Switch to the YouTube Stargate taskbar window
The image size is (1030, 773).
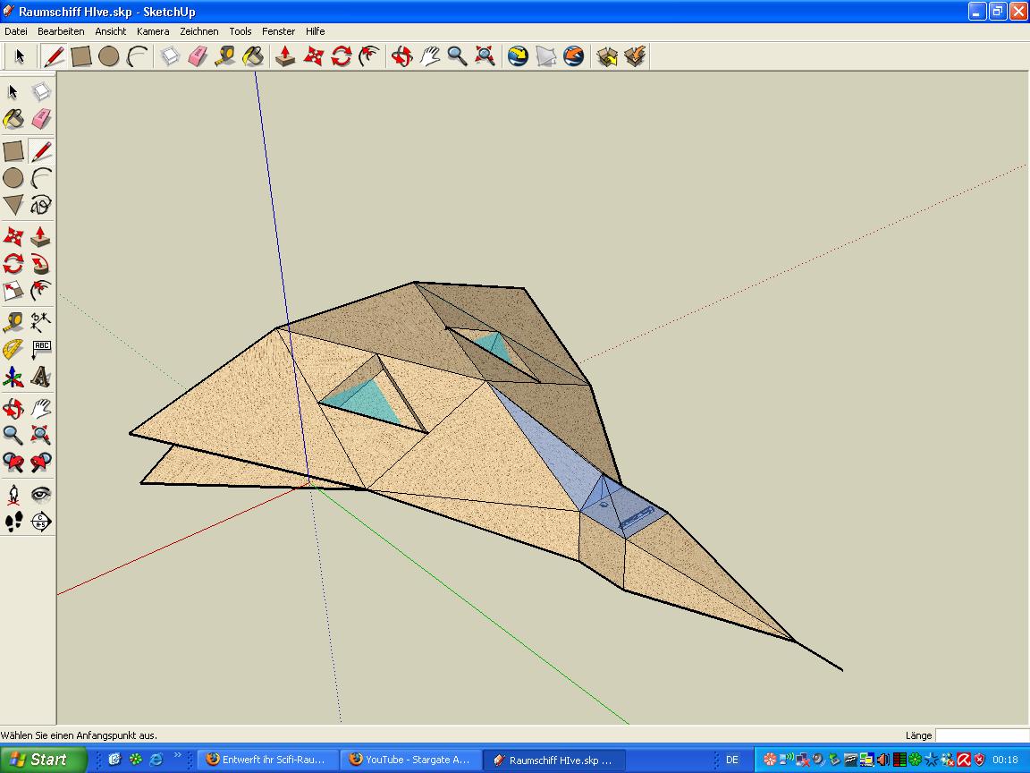tap(410, 760)
